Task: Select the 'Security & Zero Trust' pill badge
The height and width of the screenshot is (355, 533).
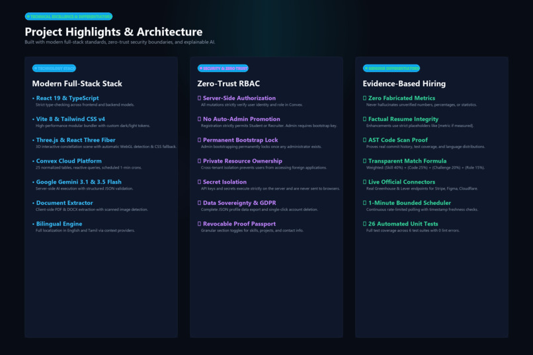Action: (223, 68)
